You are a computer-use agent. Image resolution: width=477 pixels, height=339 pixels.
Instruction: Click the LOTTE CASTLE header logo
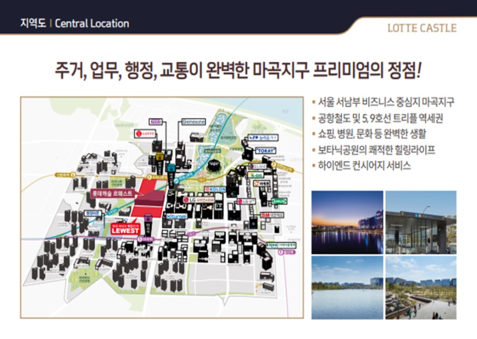click(x=422, y=28)
